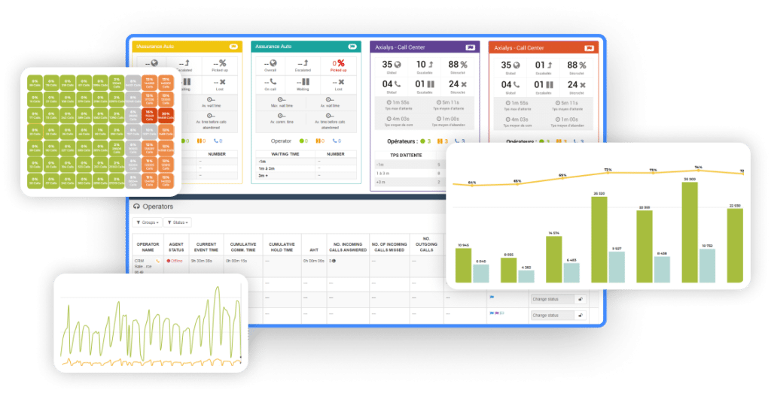This screenshot has height=393, width=771.
Task: Click the map icon on purple Axialys header
Action: click(470, 47)
